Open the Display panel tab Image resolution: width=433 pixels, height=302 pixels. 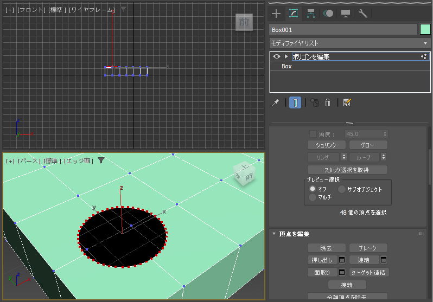(346, 14)
